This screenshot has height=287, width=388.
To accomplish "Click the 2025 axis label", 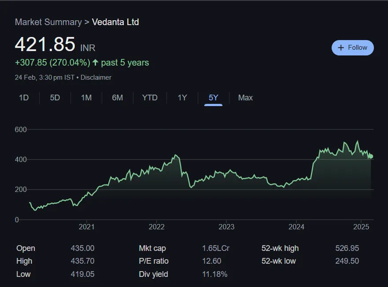I will [361, 227].
